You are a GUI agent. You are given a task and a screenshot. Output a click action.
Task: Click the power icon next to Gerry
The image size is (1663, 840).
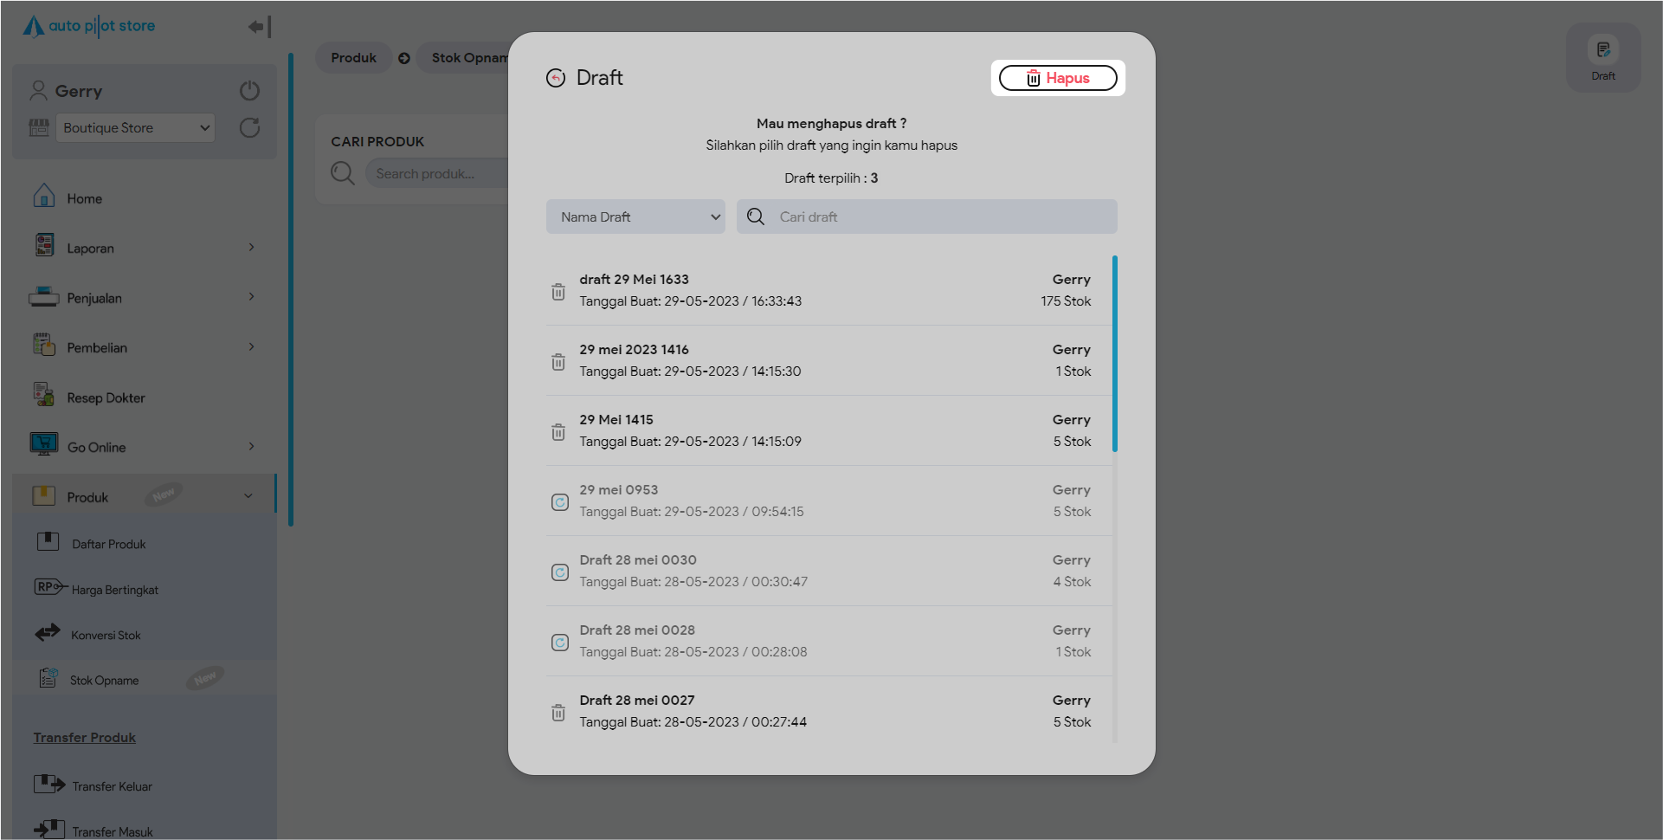click(249, 91)
